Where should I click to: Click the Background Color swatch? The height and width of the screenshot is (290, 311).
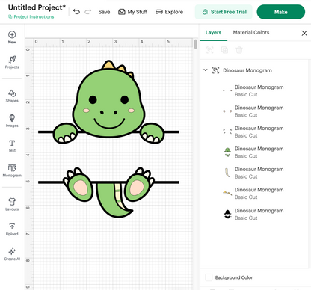pos(209,277)
